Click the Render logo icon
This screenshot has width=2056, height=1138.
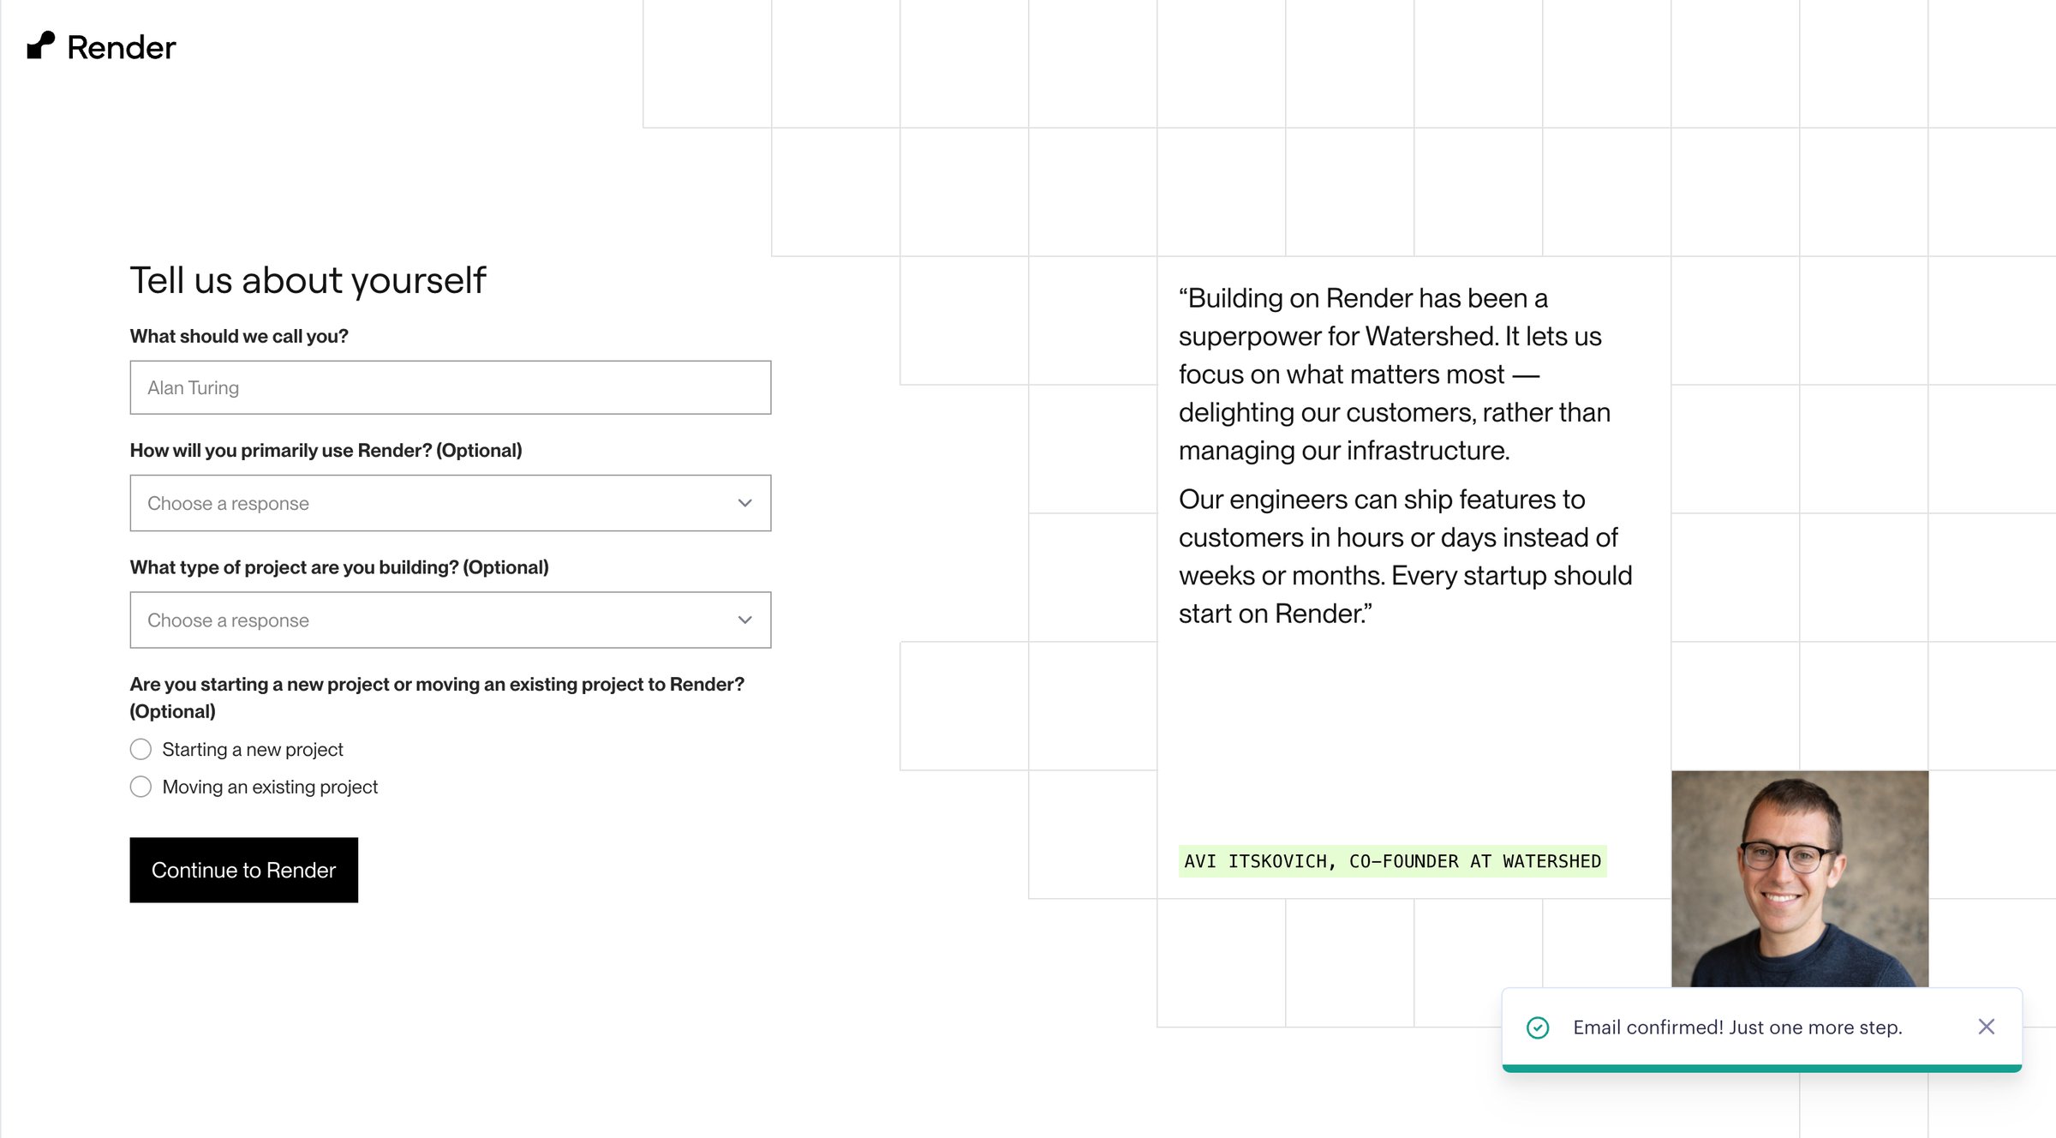coord(41,45)
